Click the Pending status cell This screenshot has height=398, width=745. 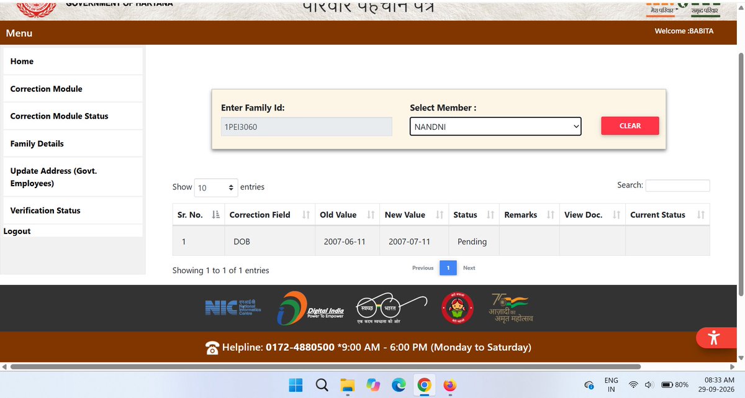coord(474,242)
